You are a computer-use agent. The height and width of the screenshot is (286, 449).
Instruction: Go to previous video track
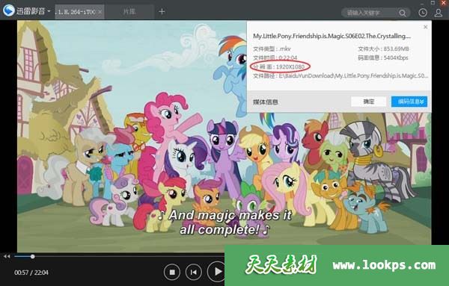(194, 273)
